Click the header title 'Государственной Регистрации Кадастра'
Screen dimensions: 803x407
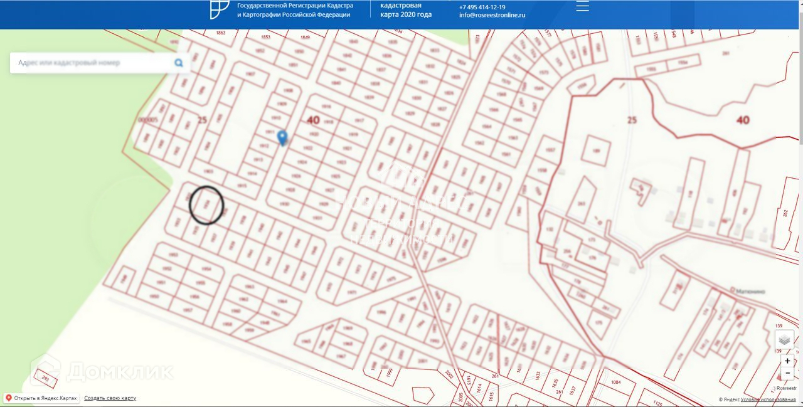pyautogui.click(x=295, y=5)
